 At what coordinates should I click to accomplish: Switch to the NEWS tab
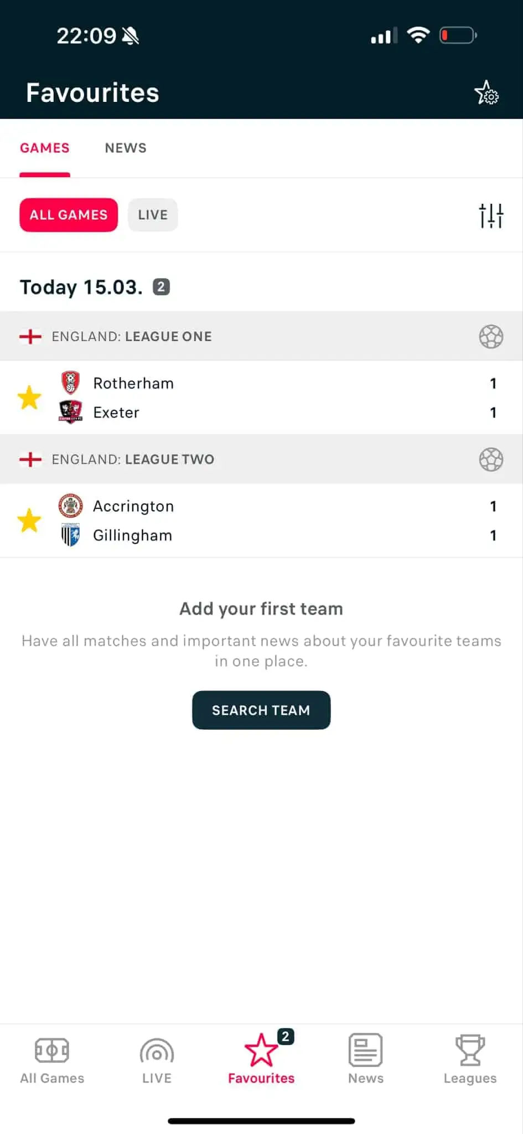(126, 148)
